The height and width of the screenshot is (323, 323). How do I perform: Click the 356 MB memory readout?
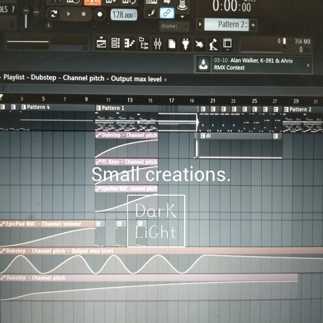click(x=302, y=41)
